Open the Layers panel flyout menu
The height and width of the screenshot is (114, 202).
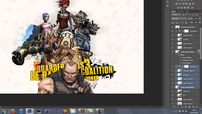[200, 11]
